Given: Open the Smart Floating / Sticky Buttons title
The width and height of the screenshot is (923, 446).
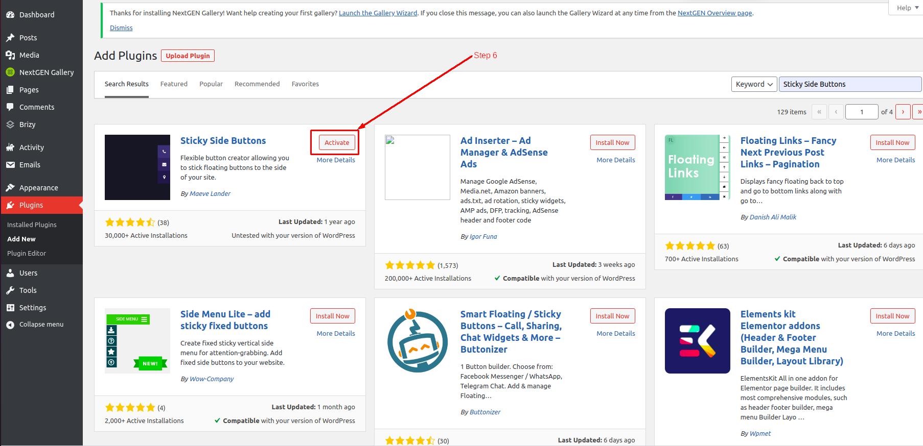Looking at the screenshot, I should [x=511, y=332].
